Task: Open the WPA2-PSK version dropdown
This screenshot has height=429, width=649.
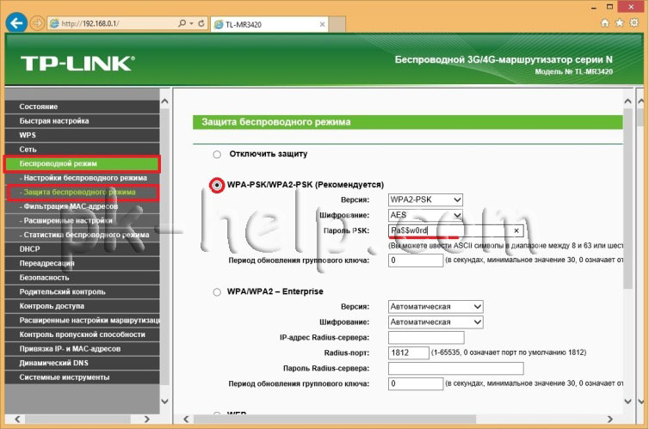Action: pyautogui.click(x=426, y=200)
